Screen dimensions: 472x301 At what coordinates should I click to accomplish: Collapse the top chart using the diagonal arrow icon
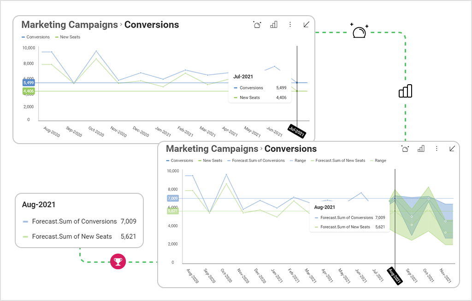click(306, 24)
